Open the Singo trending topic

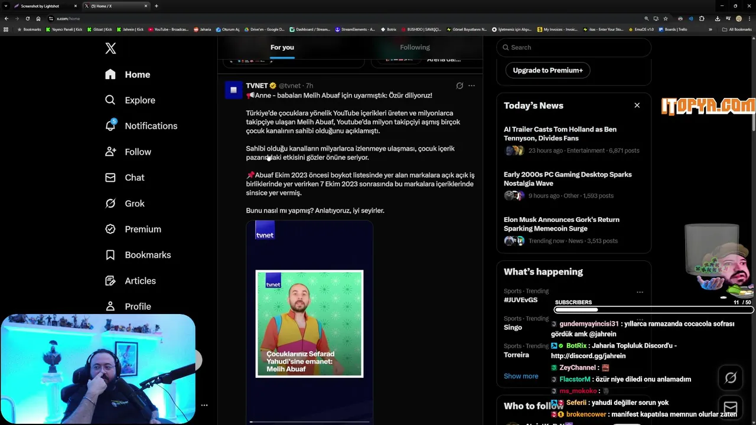coord(513,328)
